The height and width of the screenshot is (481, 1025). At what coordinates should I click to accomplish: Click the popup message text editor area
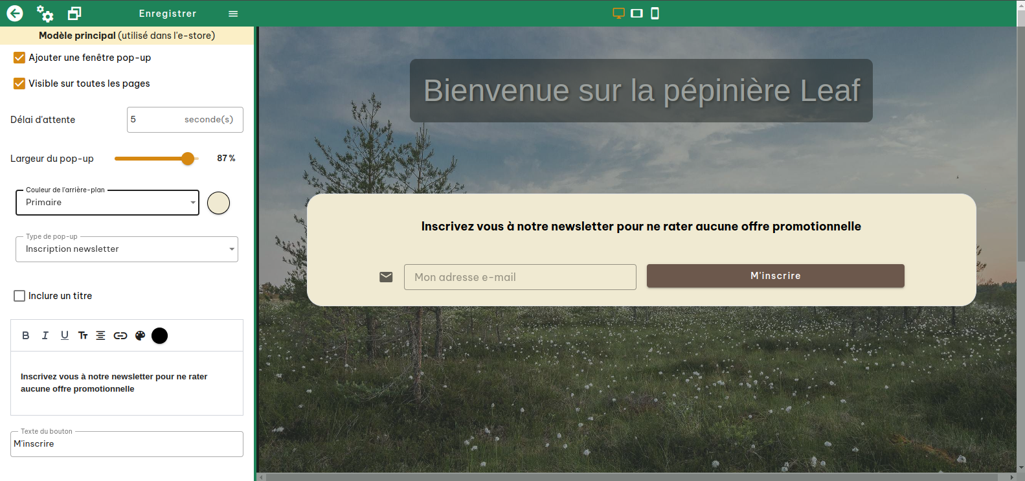pyautogui.click(x=127, y=383)
